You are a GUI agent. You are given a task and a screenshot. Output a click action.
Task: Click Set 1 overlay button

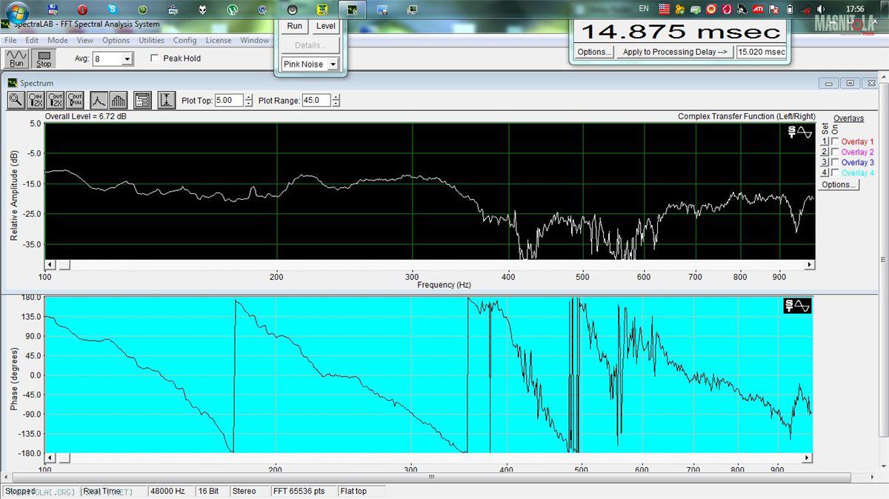coord(825,141)
